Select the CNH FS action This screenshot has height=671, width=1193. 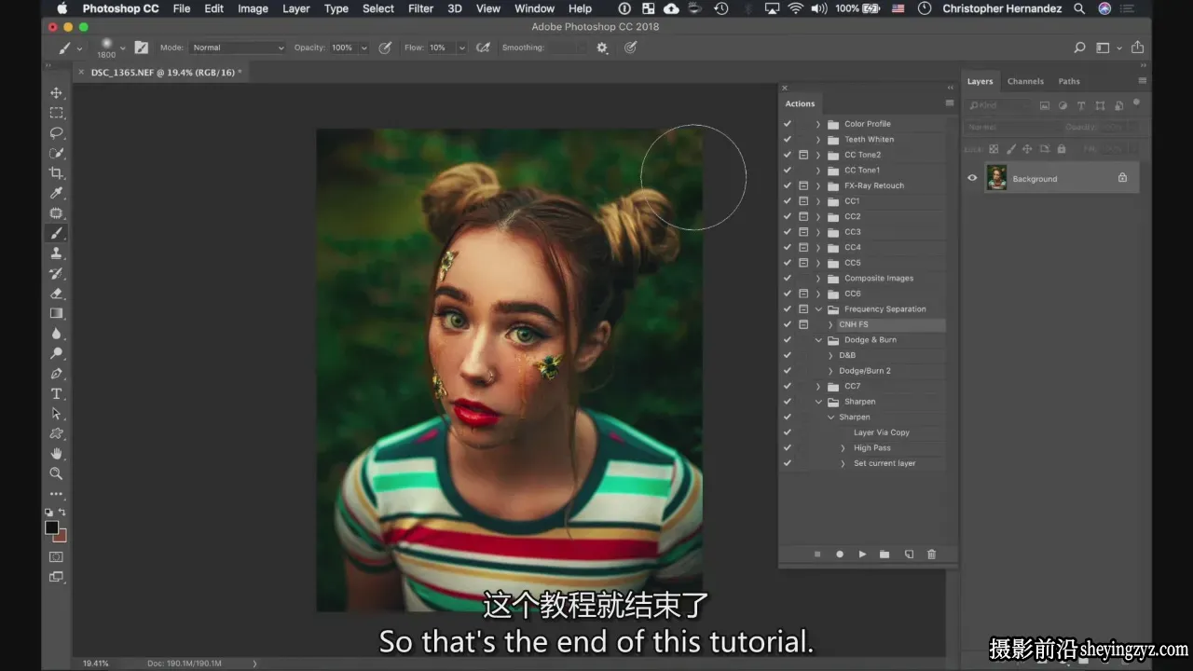(x=854, y=324)
